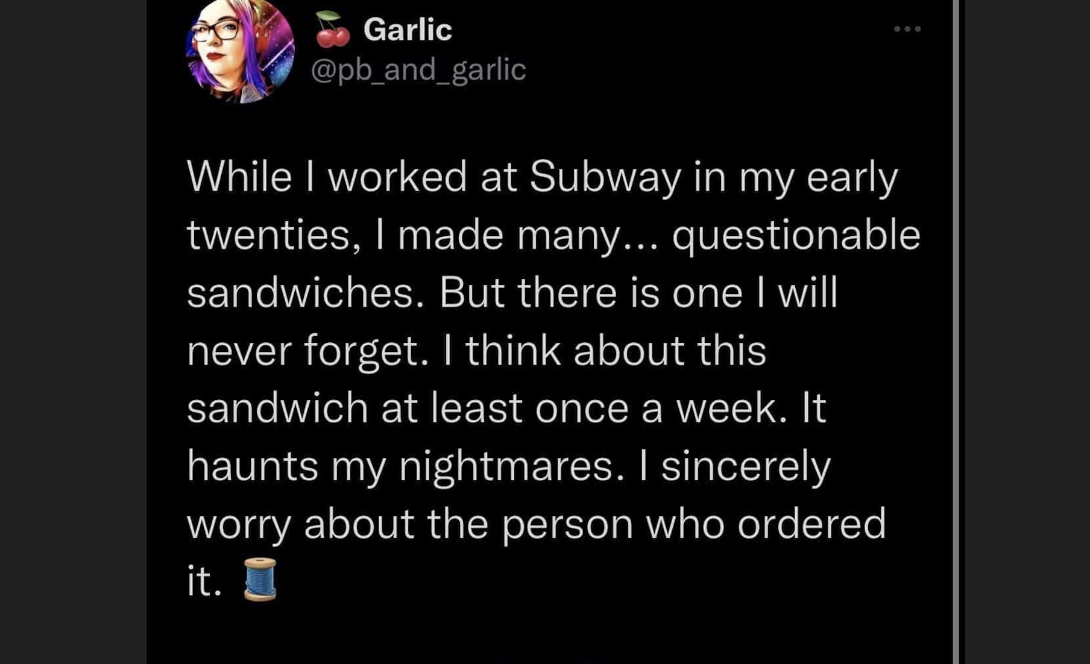This screenshot has height=664, width=1090.
Task: Open the three-dot more options menu
Action: [x=907, y=29]
